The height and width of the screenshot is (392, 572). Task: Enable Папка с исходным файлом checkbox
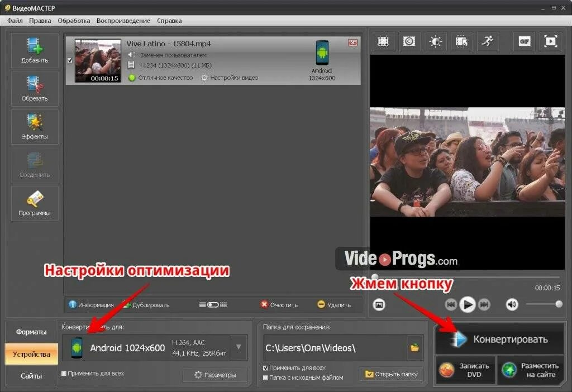pyautogui.click(x=265, y=378)
